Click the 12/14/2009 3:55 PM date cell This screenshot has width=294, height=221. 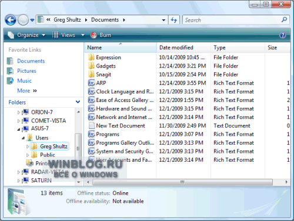tap(182, 83)
